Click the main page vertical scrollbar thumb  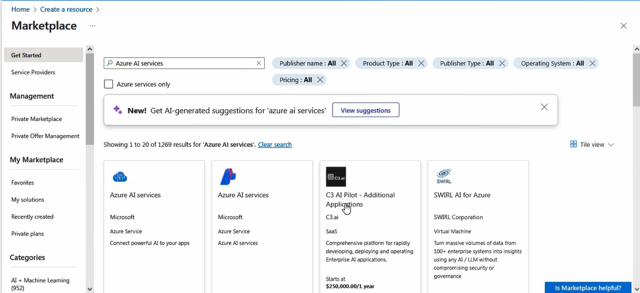(x=636, y=81)
